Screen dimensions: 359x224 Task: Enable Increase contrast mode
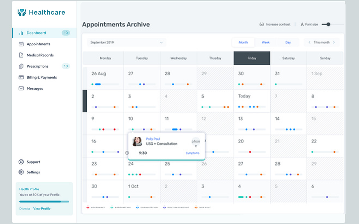coord(275,24)
